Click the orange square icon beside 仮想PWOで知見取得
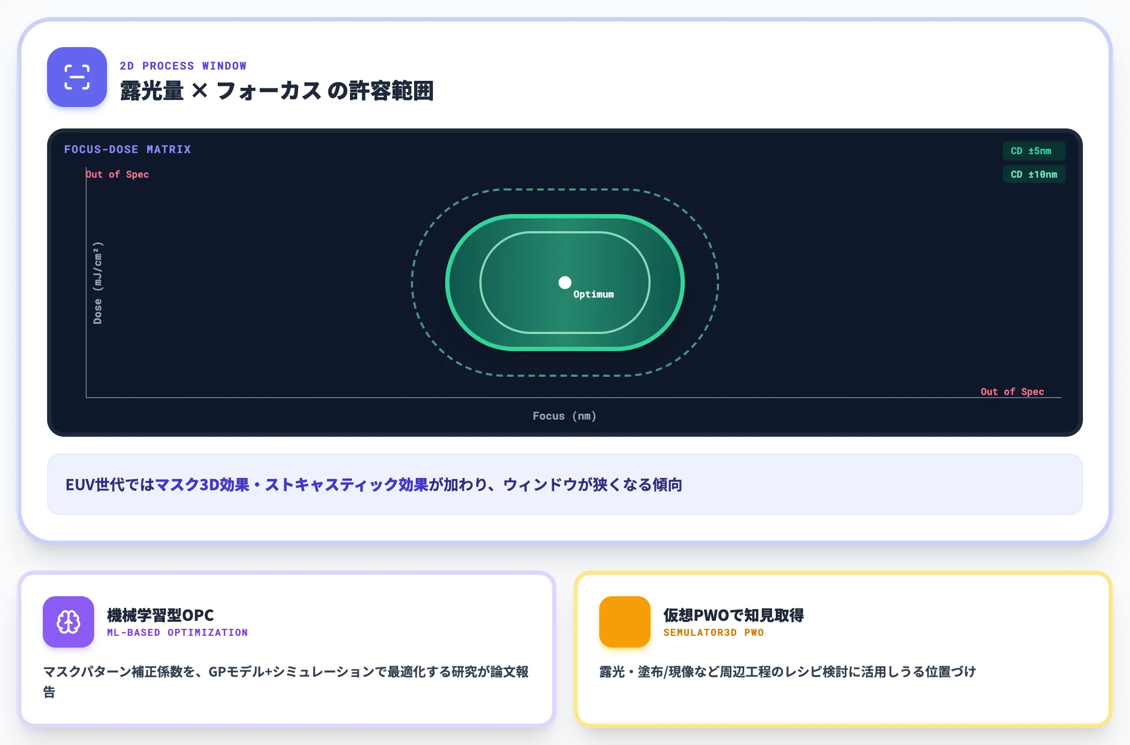The height and width of the screenshot is (745, 1130). (x=625, y=622)
